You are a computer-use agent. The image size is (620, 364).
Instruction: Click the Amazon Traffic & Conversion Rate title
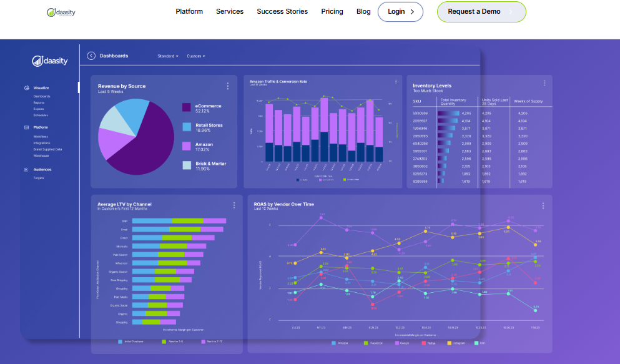[x=278, y=81]
